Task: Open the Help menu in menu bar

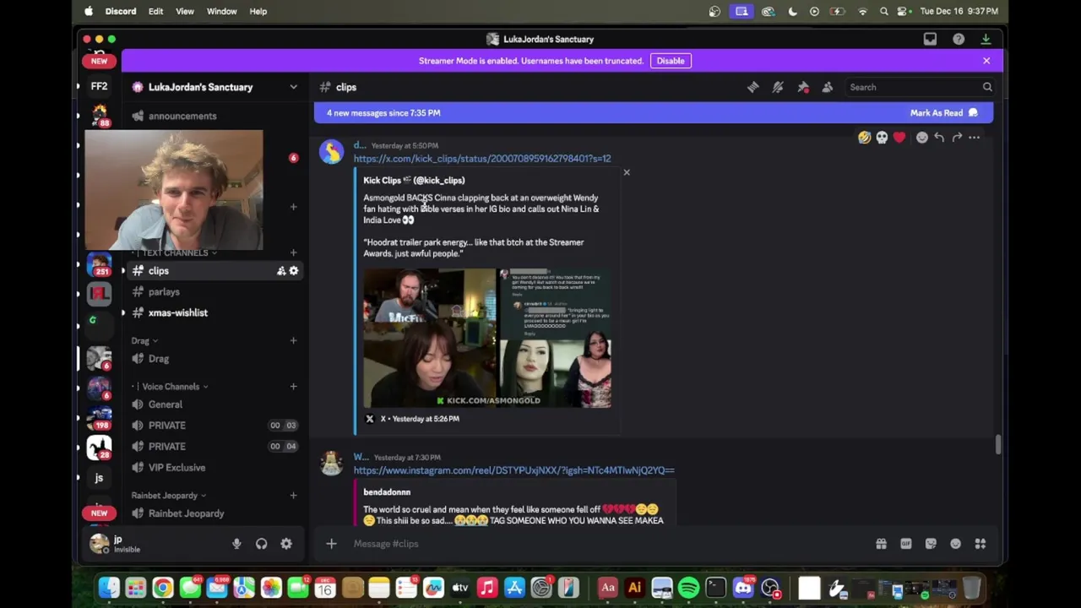Action: pyautogui.click(x=258, y=11)
